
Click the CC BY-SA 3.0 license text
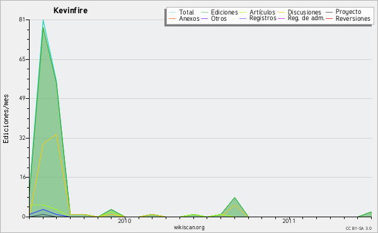(x=358, y=228)
